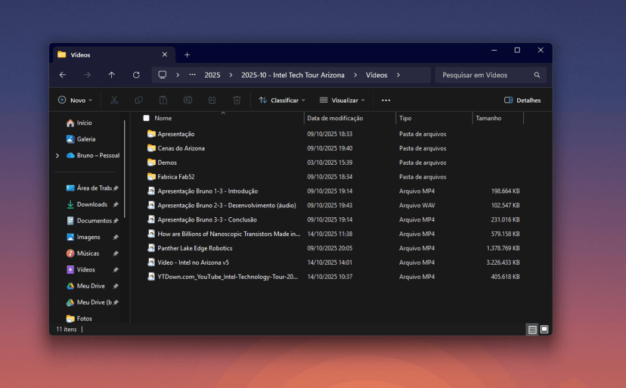Click the Vídeos breadcrumb segment
Viewport: 626px width, 388px height.
(377, 75)
